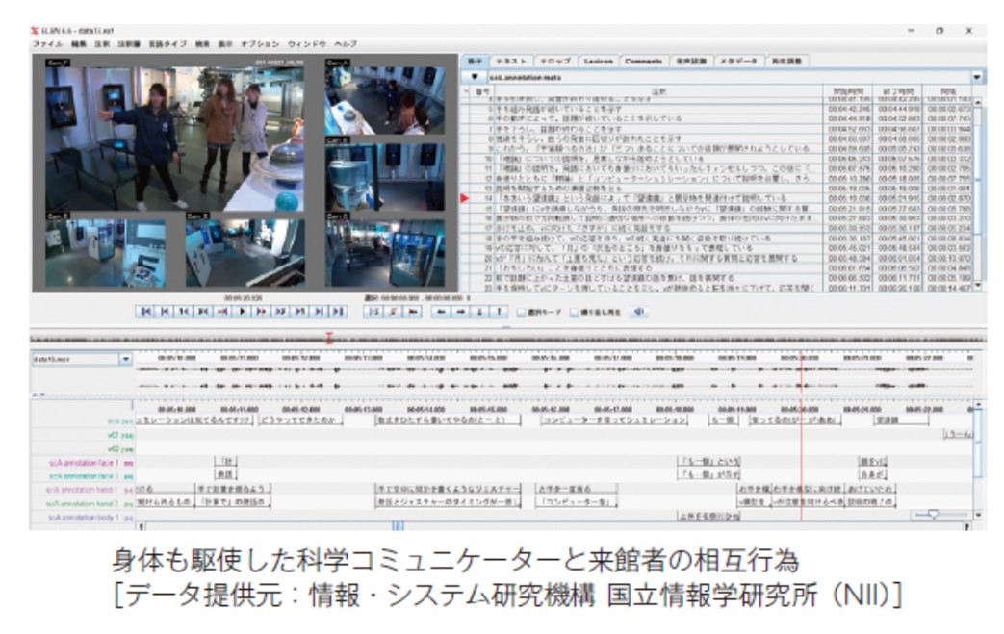Open the scA.annotation.meta tier dropdown
1004x634 pixels.
[475, 76]
